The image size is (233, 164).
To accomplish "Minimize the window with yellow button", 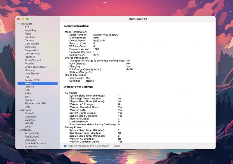I will (23, 19).
